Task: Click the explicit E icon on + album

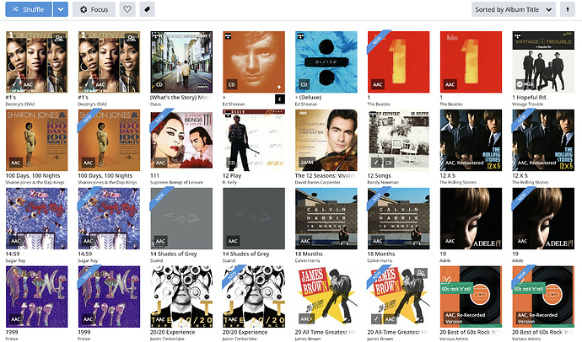Action: [x=280, y=99]
